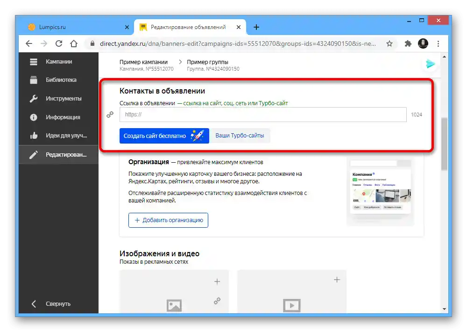
Task: Bookmark this page with star icon
Action: click(x=389, y=43)
